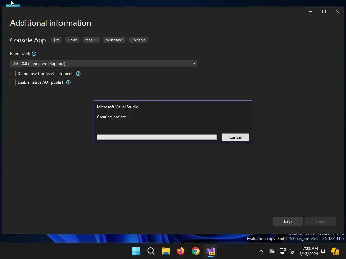Close the Additional information window
346x259 pixels.
click(338, 12)
